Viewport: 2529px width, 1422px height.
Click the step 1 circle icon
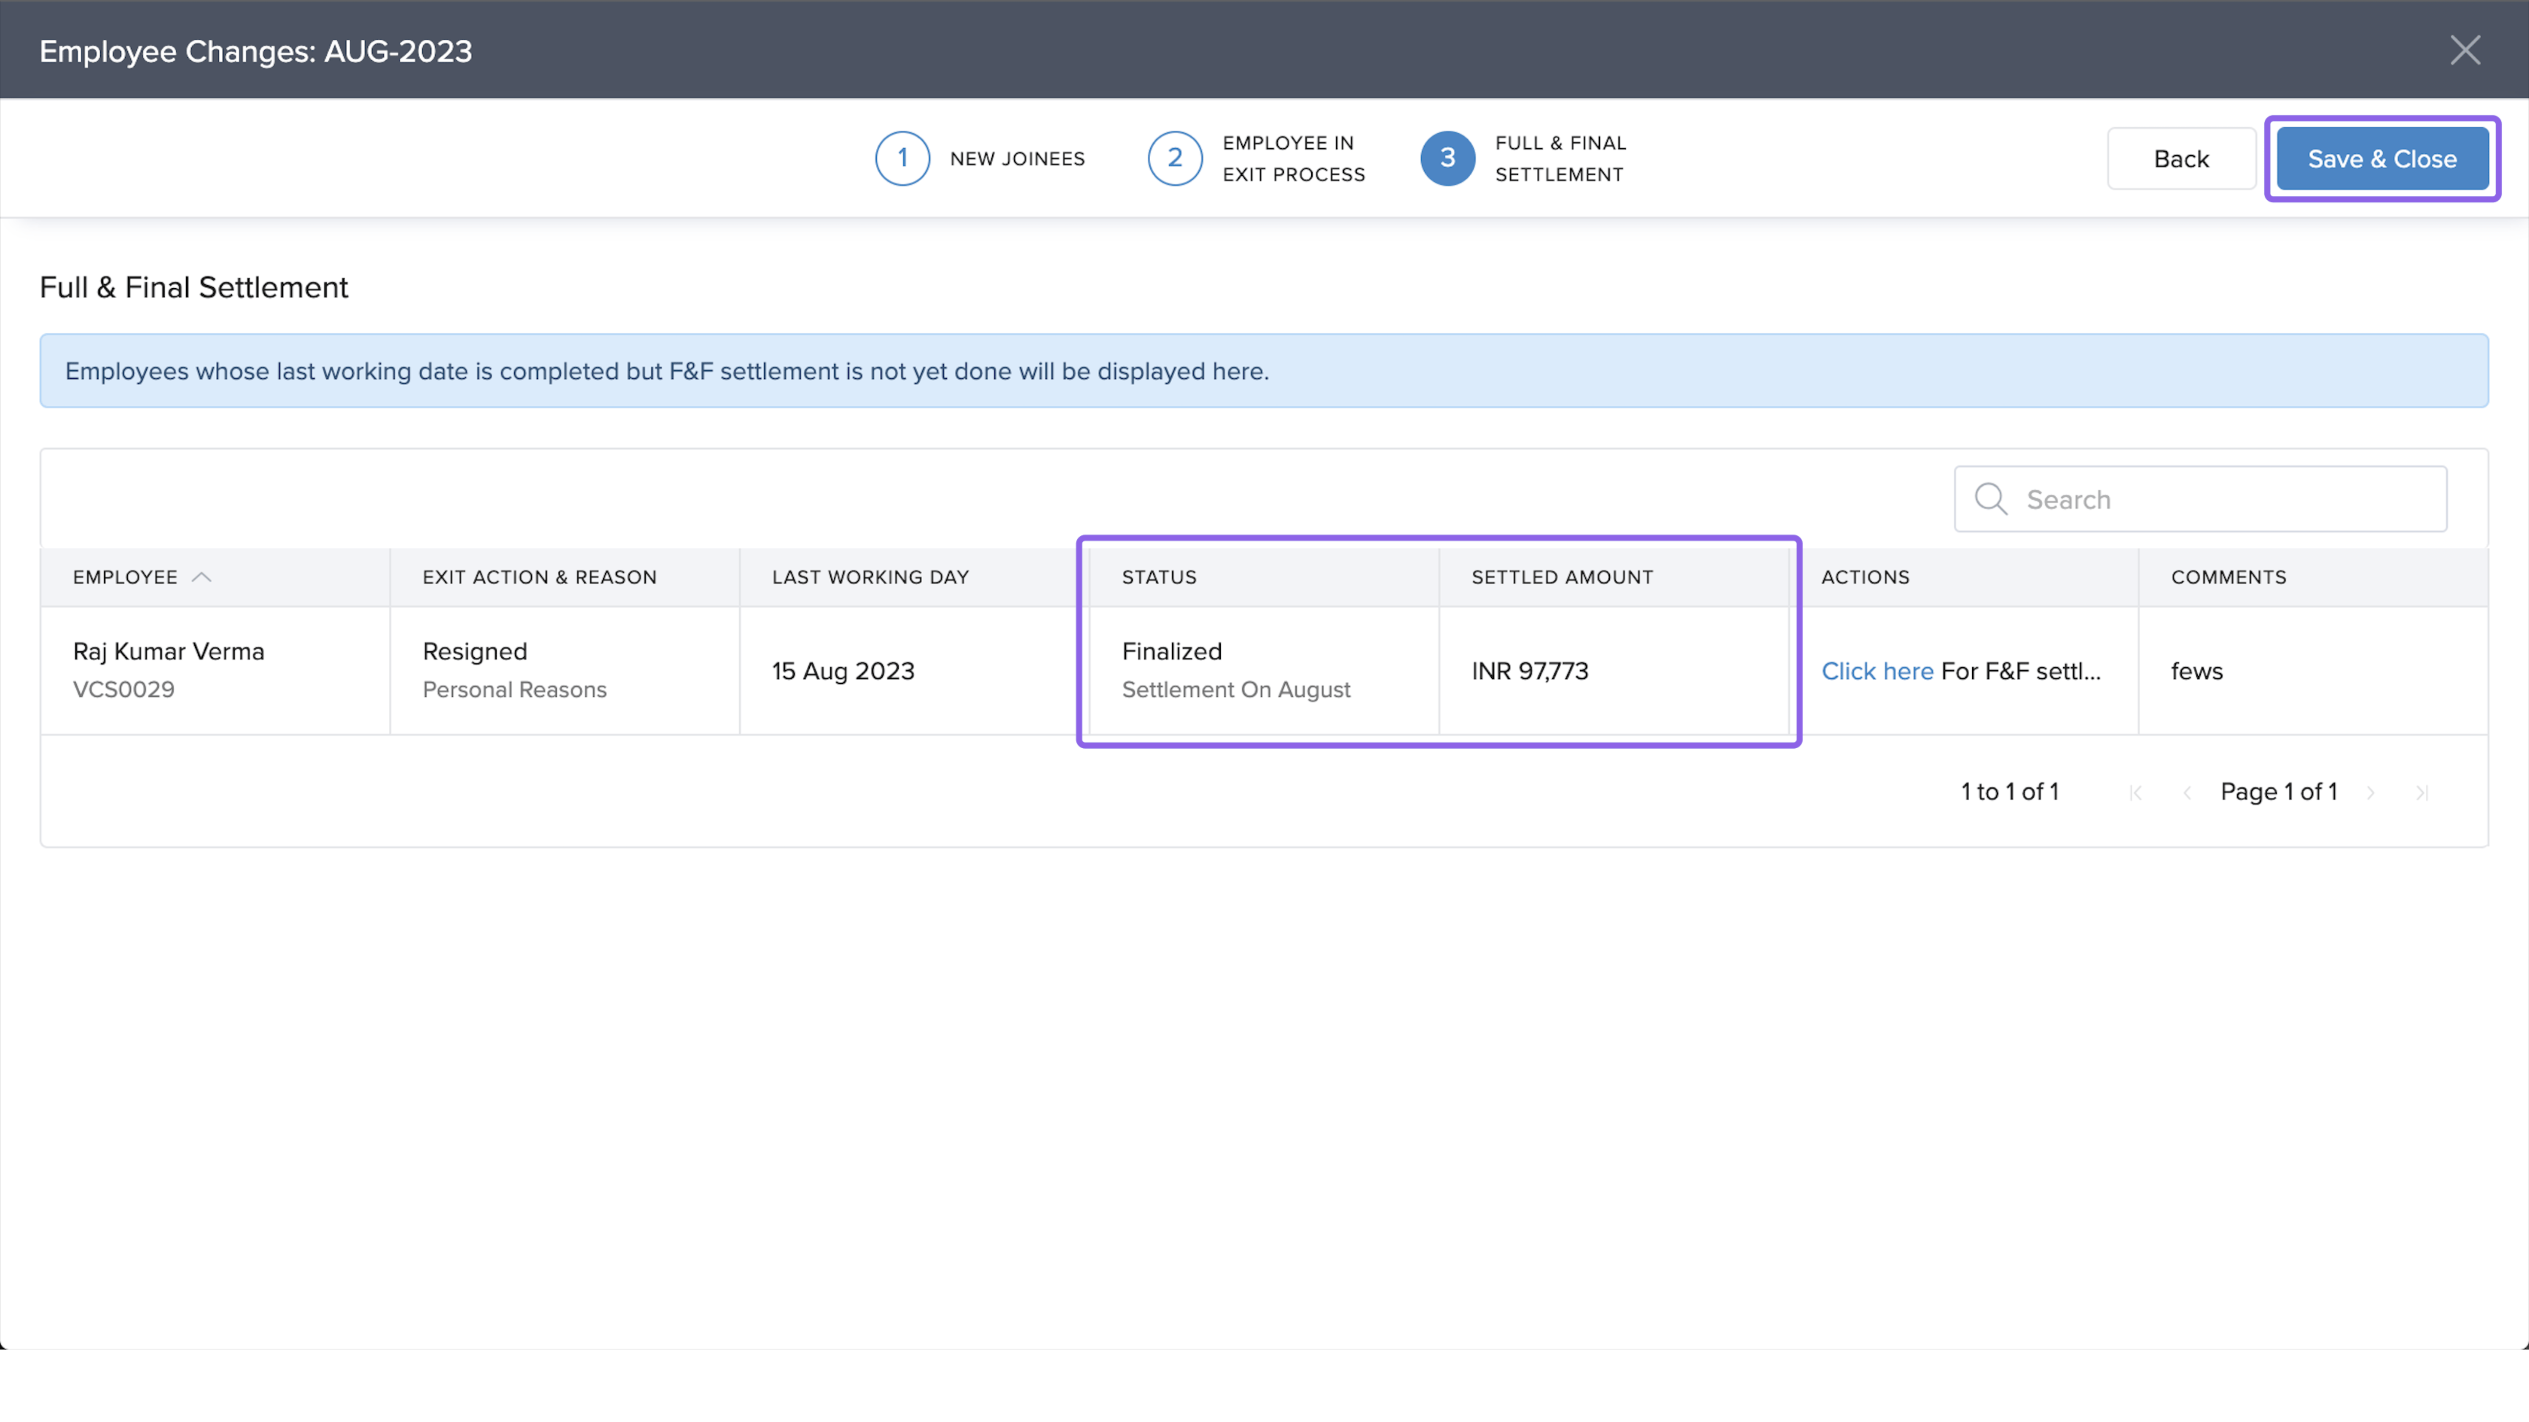point(902,158)
